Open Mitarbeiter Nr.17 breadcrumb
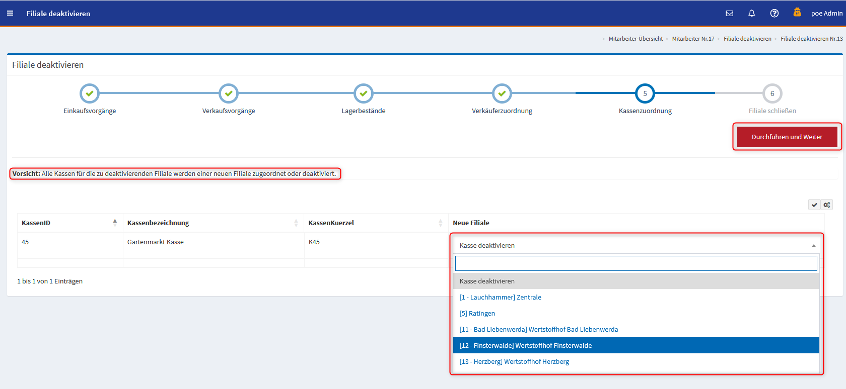The height and width of the screenshot is (389, 846). pos(693,39)
